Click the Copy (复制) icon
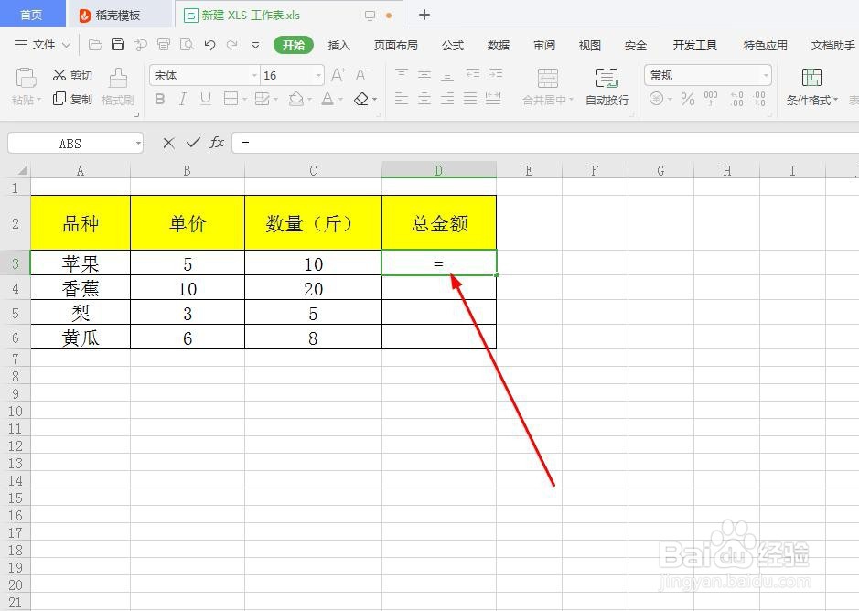 pyautogui.click(x=71, y=99)
